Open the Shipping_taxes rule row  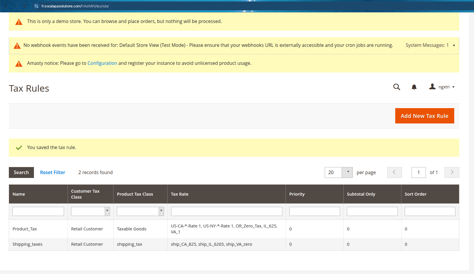point(27,244)
